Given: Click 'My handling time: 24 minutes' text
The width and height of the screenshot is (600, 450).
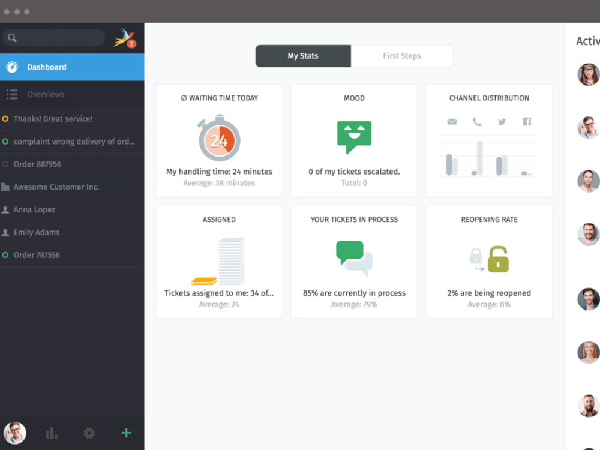Looking at the screenshot, I should (x=219, y=172).
